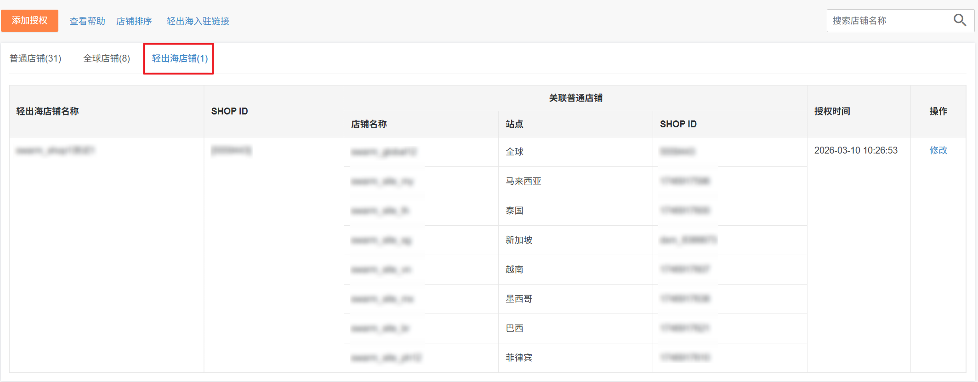The width and height of the screenshot is (978, 382).
Task: Select the 越南 site row
Action: pos(515,269)
